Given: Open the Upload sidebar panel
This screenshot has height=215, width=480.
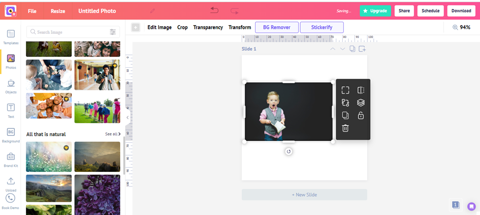Looking at the screenshot, I should pos(11,185).
